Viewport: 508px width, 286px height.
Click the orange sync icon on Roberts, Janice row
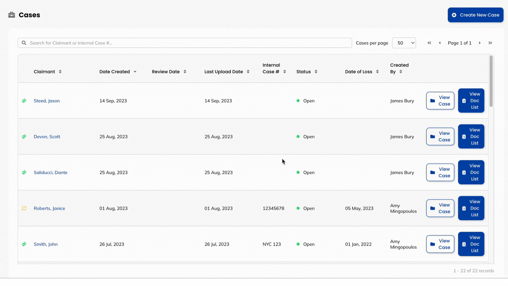24,208
